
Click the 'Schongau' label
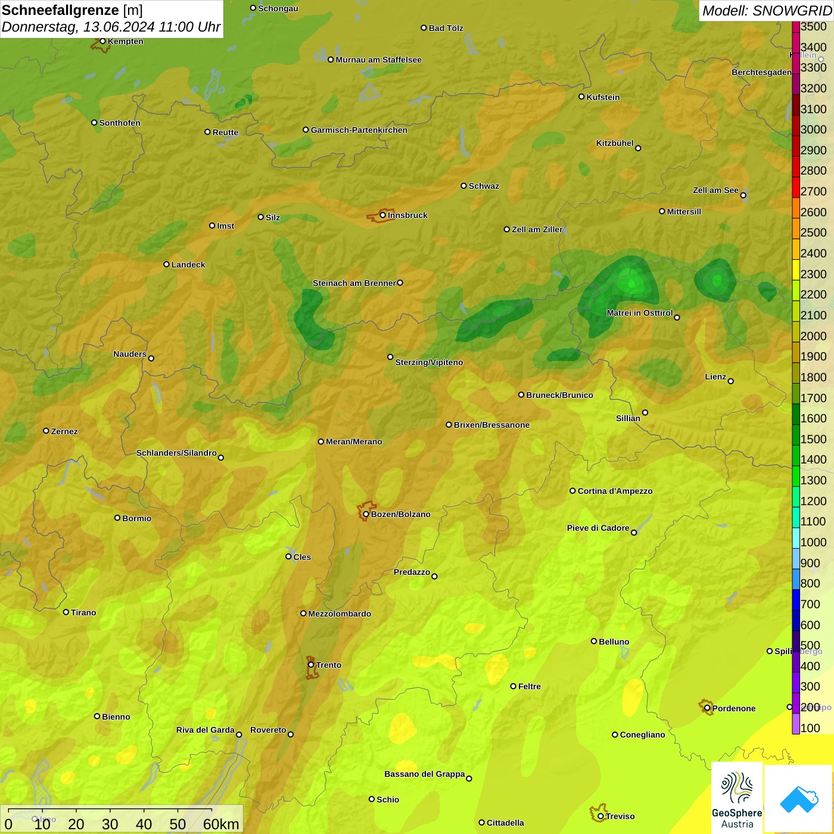pos(278,8)
